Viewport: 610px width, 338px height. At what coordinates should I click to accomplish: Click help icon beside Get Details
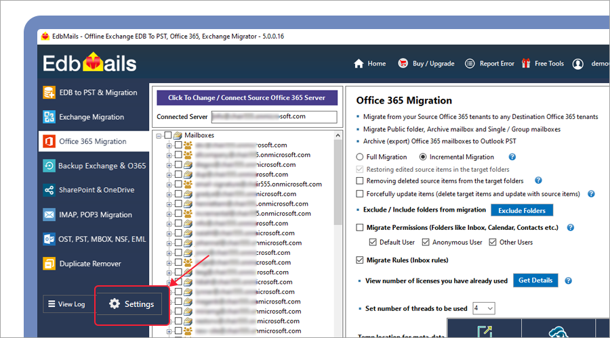[x=569, y=281]
